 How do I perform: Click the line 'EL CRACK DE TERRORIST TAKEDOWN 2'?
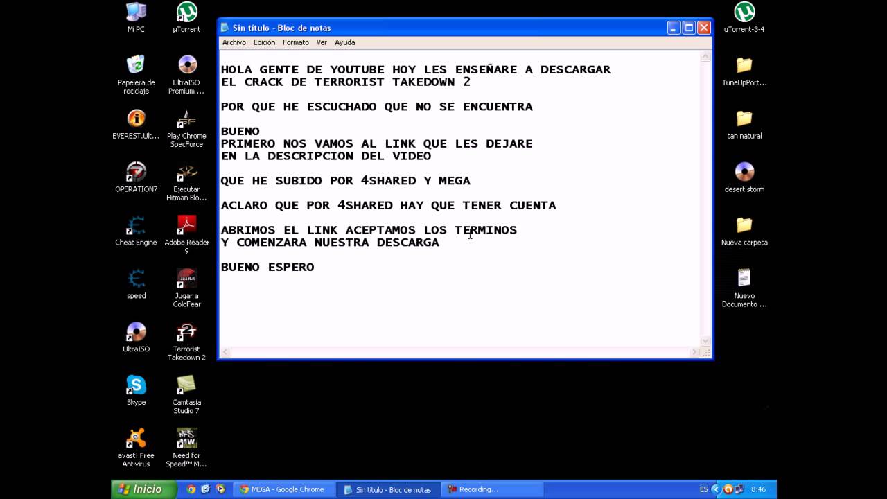click(x=345, y=82)
